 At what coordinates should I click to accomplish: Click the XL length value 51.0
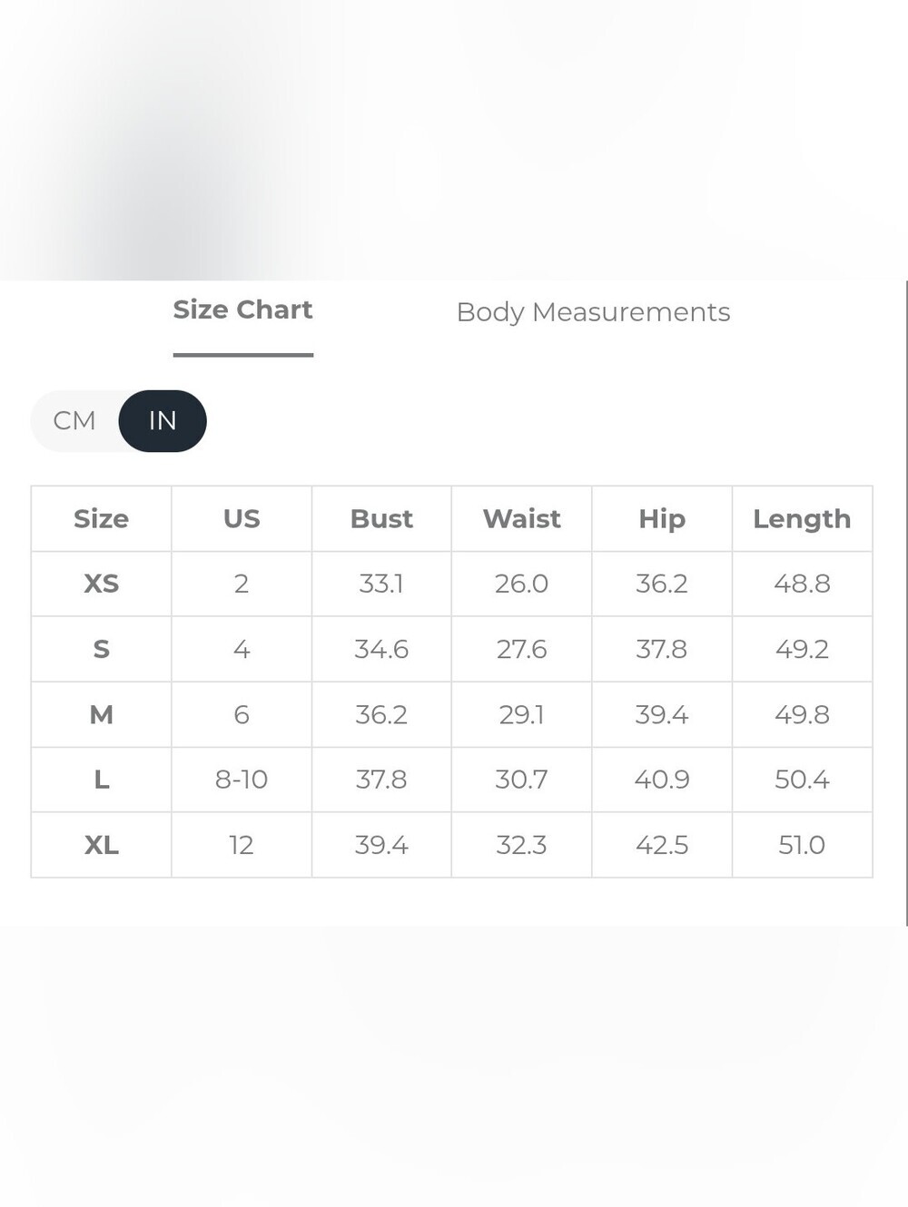(x=802, y=845)
